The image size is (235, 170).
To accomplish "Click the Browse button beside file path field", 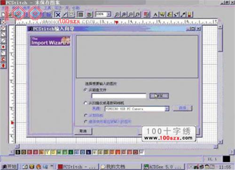I will pos(159,96).
